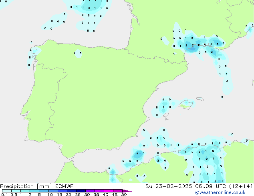The image size is (254, 196).
Task: Click the legend label '50'
Action: click(x=124, y=194)
